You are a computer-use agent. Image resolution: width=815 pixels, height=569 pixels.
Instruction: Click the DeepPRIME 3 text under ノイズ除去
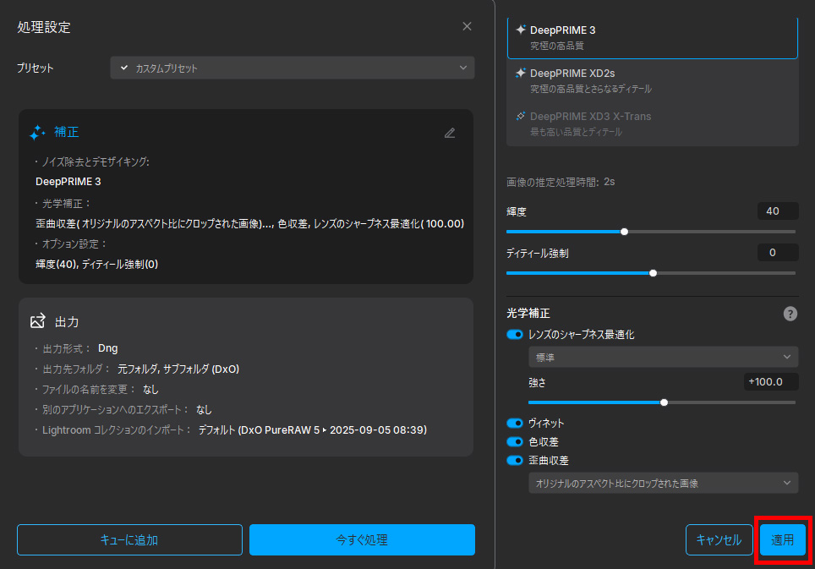68,181
